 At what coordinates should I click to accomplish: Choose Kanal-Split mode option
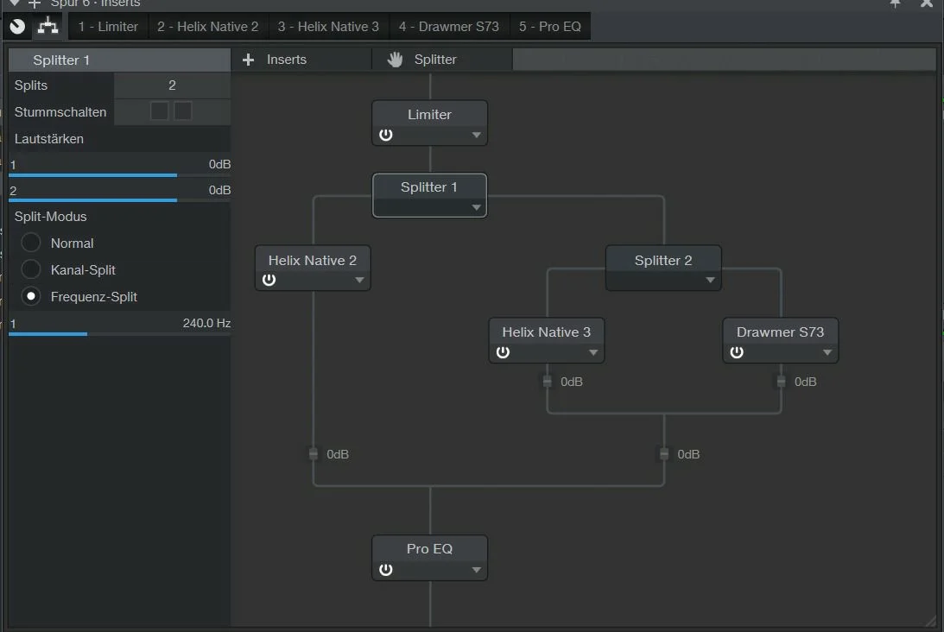(x=32, y=270)
